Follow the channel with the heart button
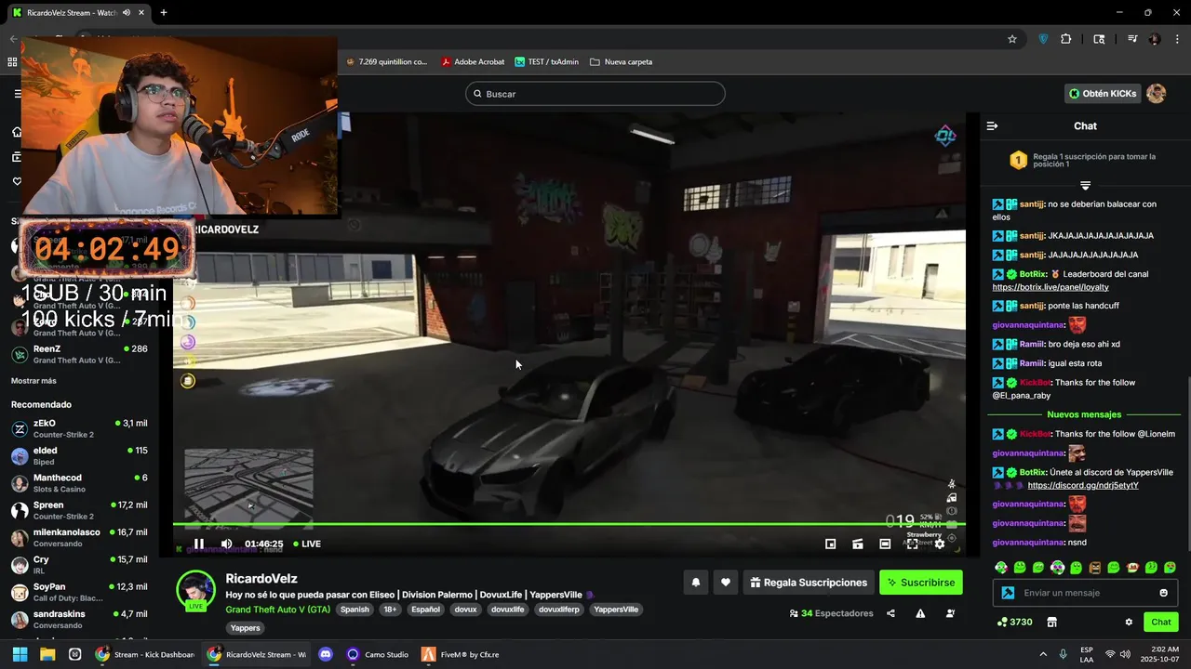The image size is (1191, 669). [726, 583]
